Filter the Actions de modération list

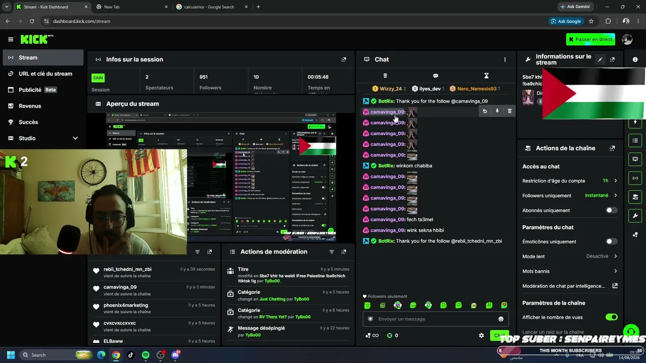(332, 252)
